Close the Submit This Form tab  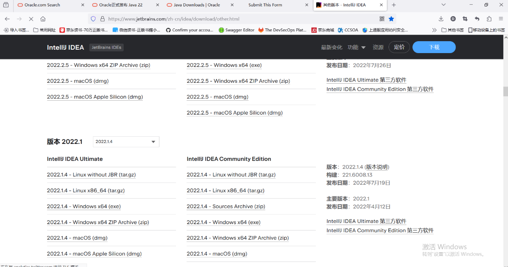[307, 5]
